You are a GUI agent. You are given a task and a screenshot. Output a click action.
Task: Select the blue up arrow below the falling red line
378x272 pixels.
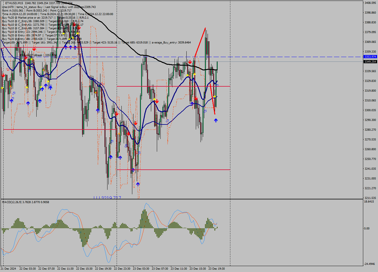[x=216, y=120]
